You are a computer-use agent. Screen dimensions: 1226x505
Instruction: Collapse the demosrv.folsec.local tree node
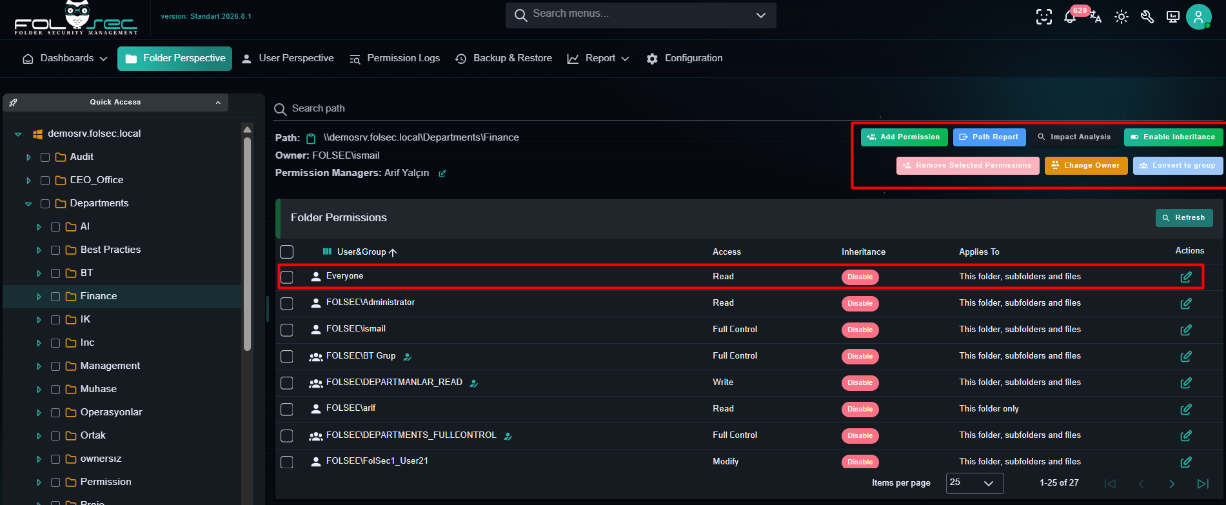(18, 134)
